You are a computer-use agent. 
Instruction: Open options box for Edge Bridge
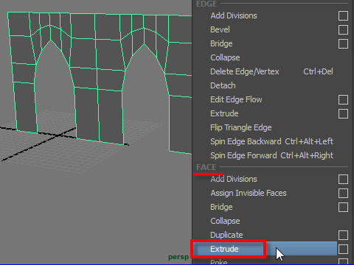tap(343, 43)
